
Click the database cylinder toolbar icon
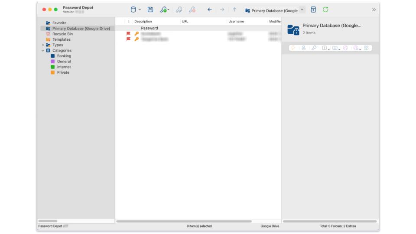pos(133,10)
